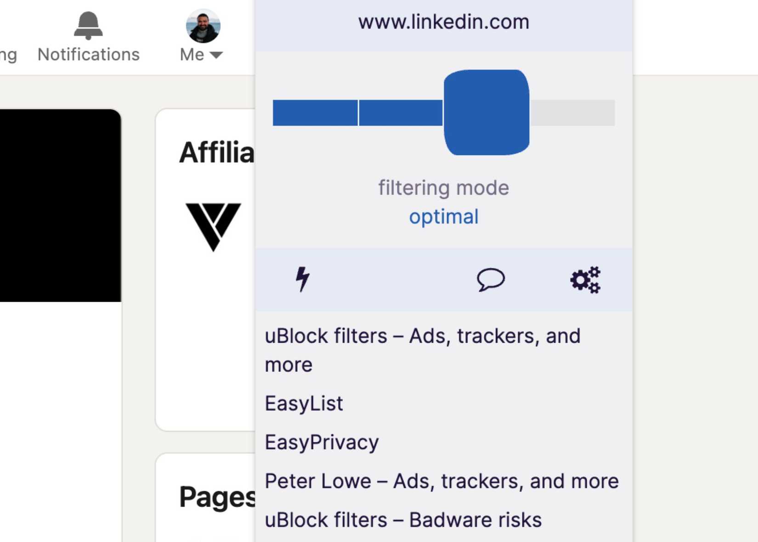Click the Affiliated pages card heading

coord(217,153)
